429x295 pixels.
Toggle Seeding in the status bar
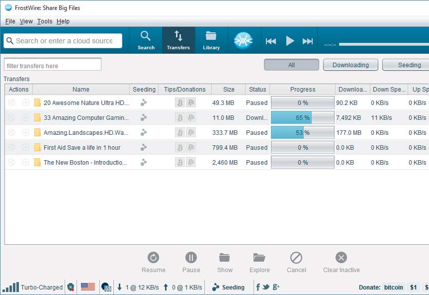pyautogui.click(x=228, y=287)
